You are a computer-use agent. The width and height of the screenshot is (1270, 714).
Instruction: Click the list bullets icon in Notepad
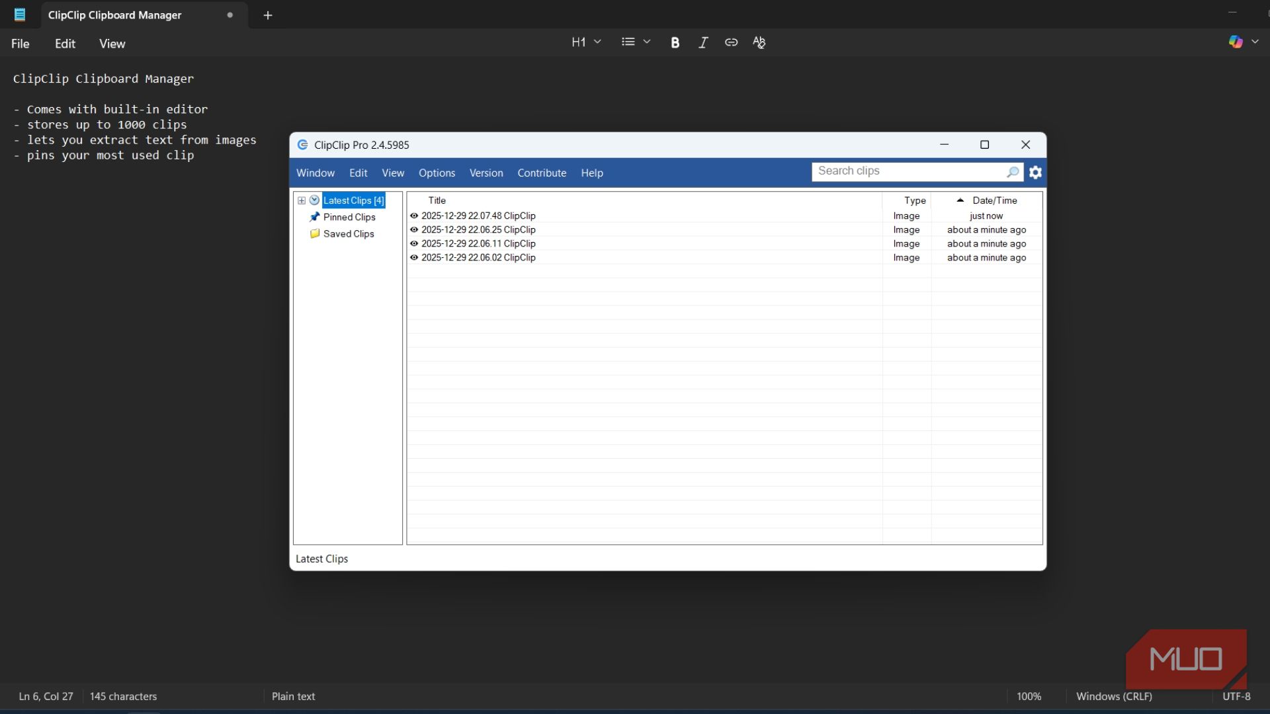[628, 42]
